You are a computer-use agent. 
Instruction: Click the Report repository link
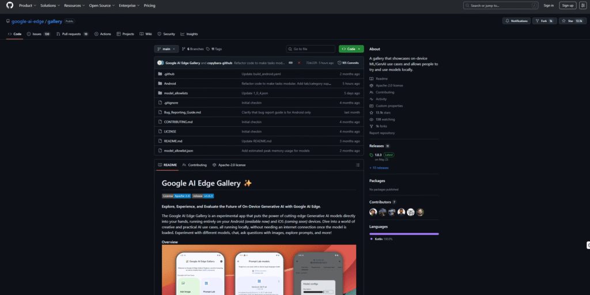click(x=382, y=133)
